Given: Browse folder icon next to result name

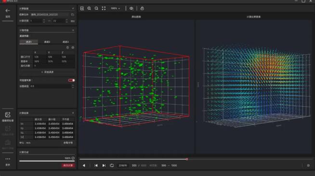Looking at the screenshot, I should [x=73, y=14].
